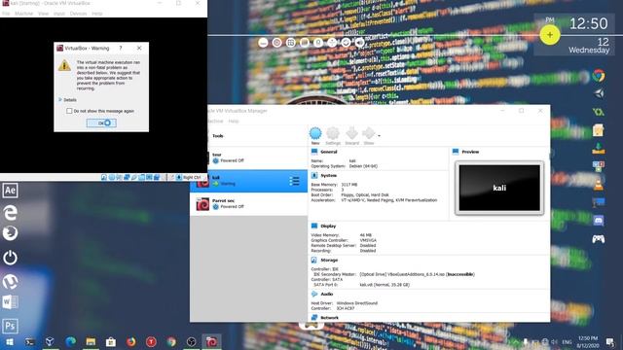Click the '?' help button in the warning dialog

121,48
